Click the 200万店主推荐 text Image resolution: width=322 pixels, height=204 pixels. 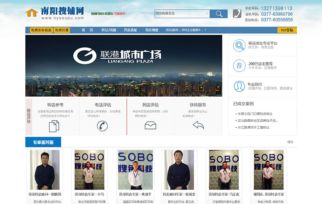click(x=260, y=64)
